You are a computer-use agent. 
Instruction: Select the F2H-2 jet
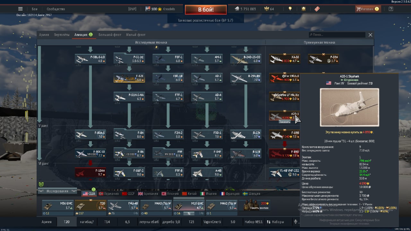tap(168, 134)
